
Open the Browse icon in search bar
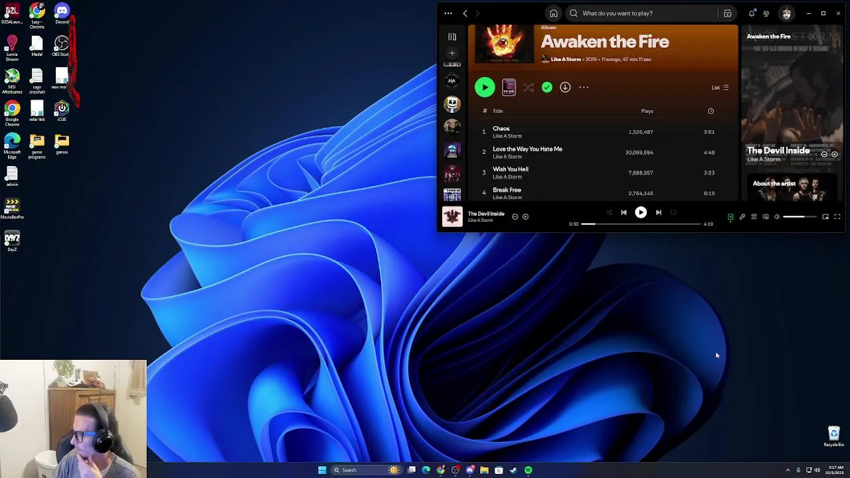pyautogui.click(x=728, y=13)
